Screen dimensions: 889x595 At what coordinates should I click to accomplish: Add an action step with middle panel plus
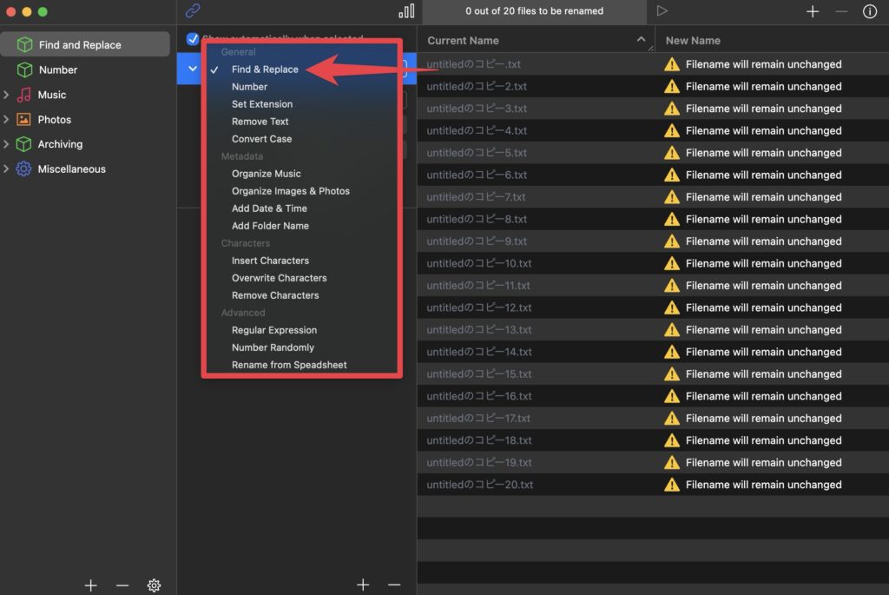click(x=363, y=585)
